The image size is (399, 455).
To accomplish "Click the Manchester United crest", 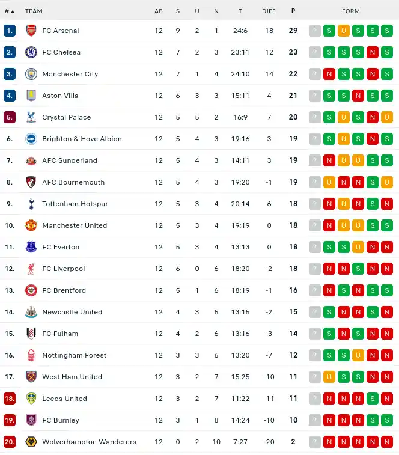I will (31, 225).
